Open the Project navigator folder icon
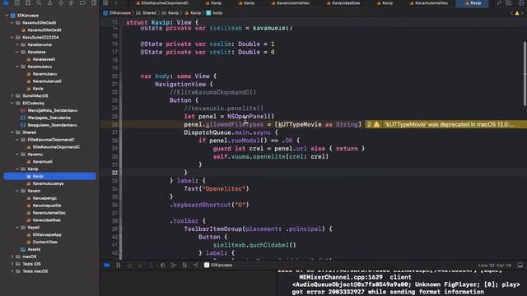 click(x=6, y=3)
